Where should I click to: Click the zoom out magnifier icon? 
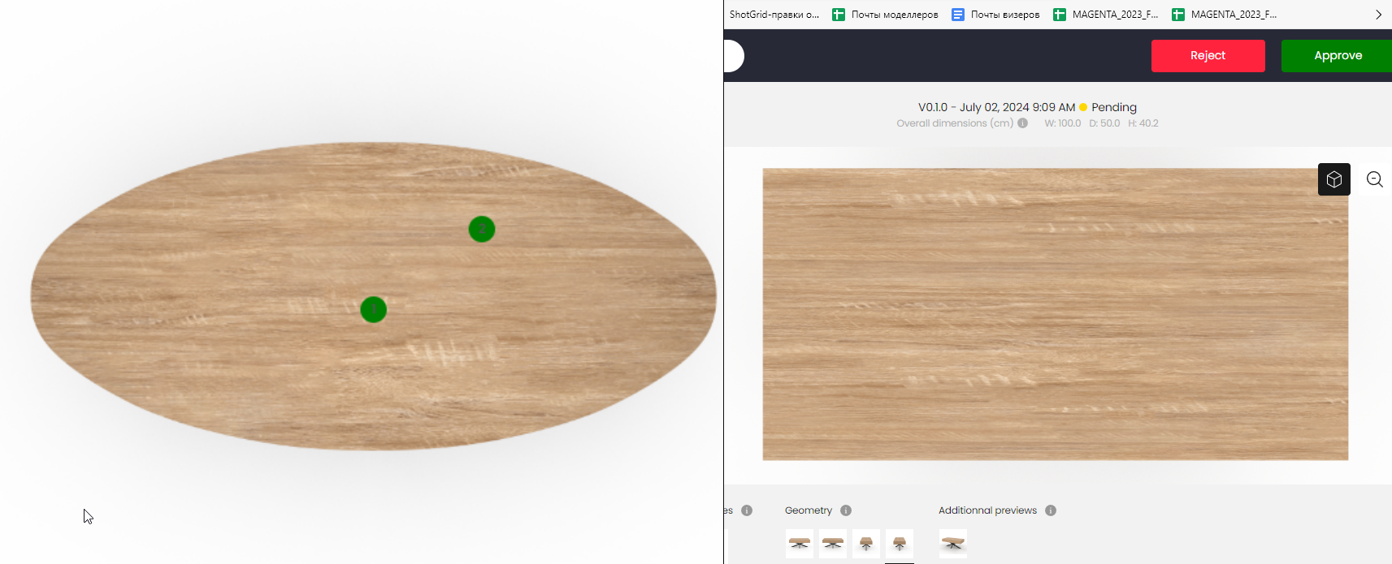coord(1374,179)
